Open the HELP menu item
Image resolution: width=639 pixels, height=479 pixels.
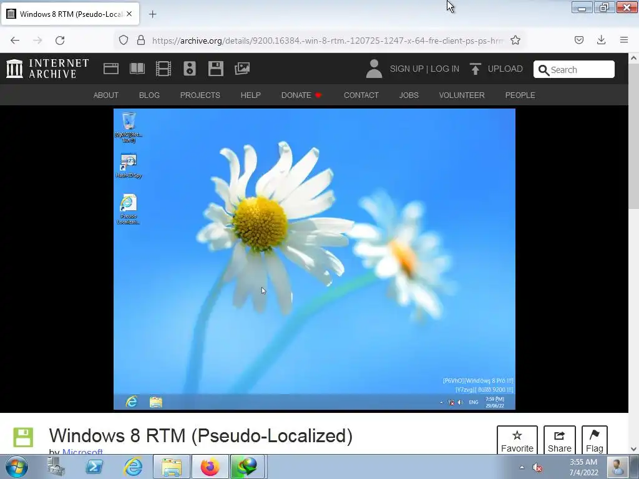251,95
